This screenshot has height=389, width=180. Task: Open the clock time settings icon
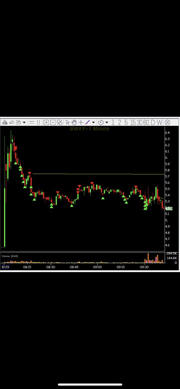[101, 122]
